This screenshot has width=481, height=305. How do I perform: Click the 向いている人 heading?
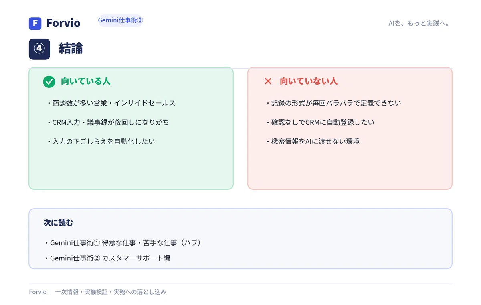click(x=86, y=81)
